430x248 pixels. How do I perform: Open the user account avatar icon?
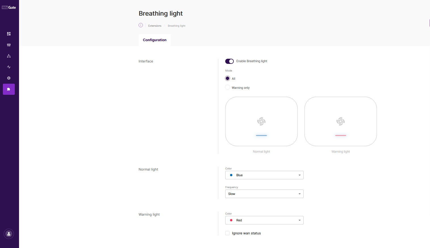pyautogui.click(x=9, y=234)
